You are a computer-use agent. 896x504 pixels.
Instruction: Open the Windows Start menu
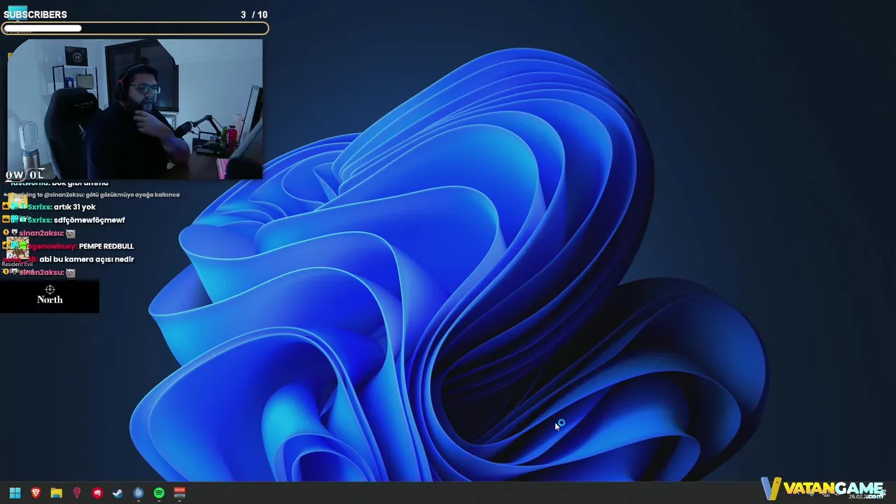(15, 493)
